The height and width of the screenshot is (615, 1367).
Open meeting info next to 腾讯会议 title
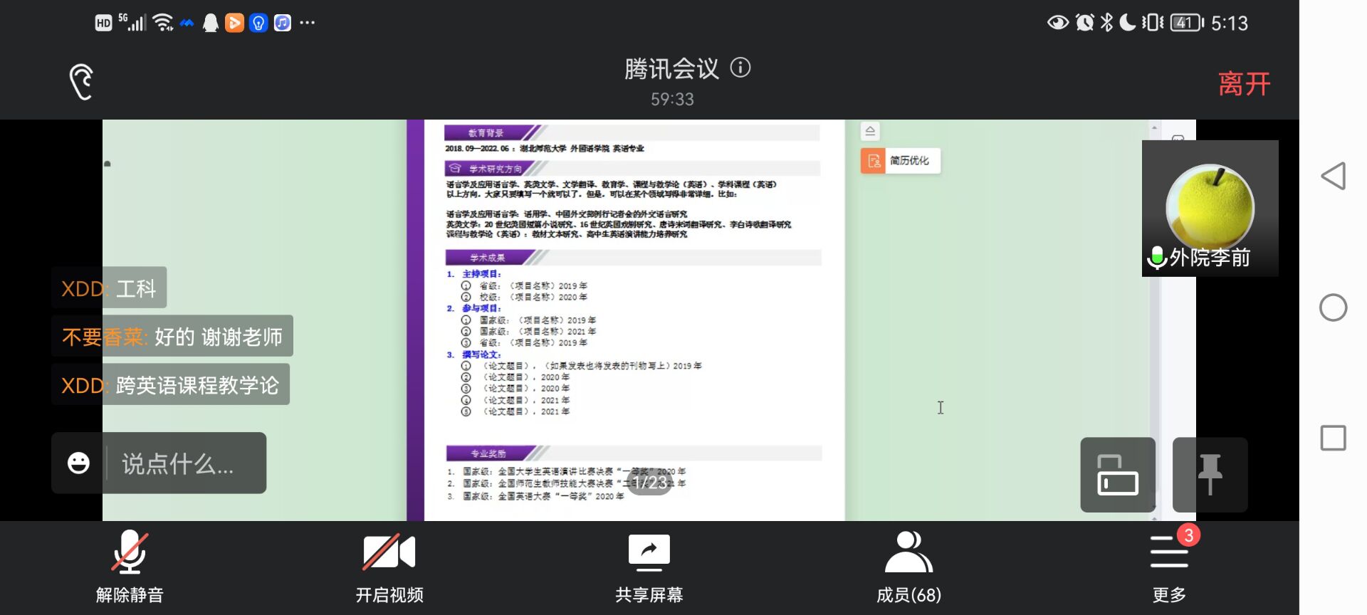pyautogui.click(x=740, y=68)
